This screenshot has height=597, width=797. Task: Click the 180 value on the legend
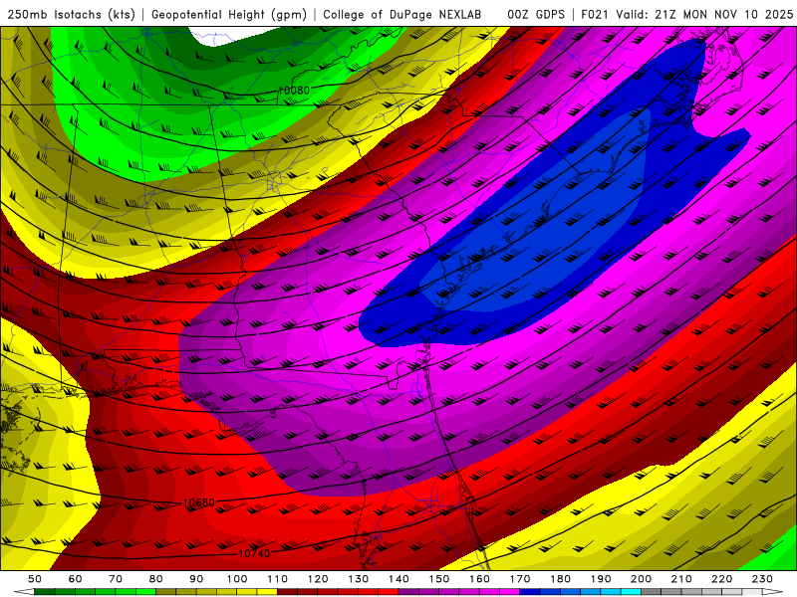[x=560, y=579]
